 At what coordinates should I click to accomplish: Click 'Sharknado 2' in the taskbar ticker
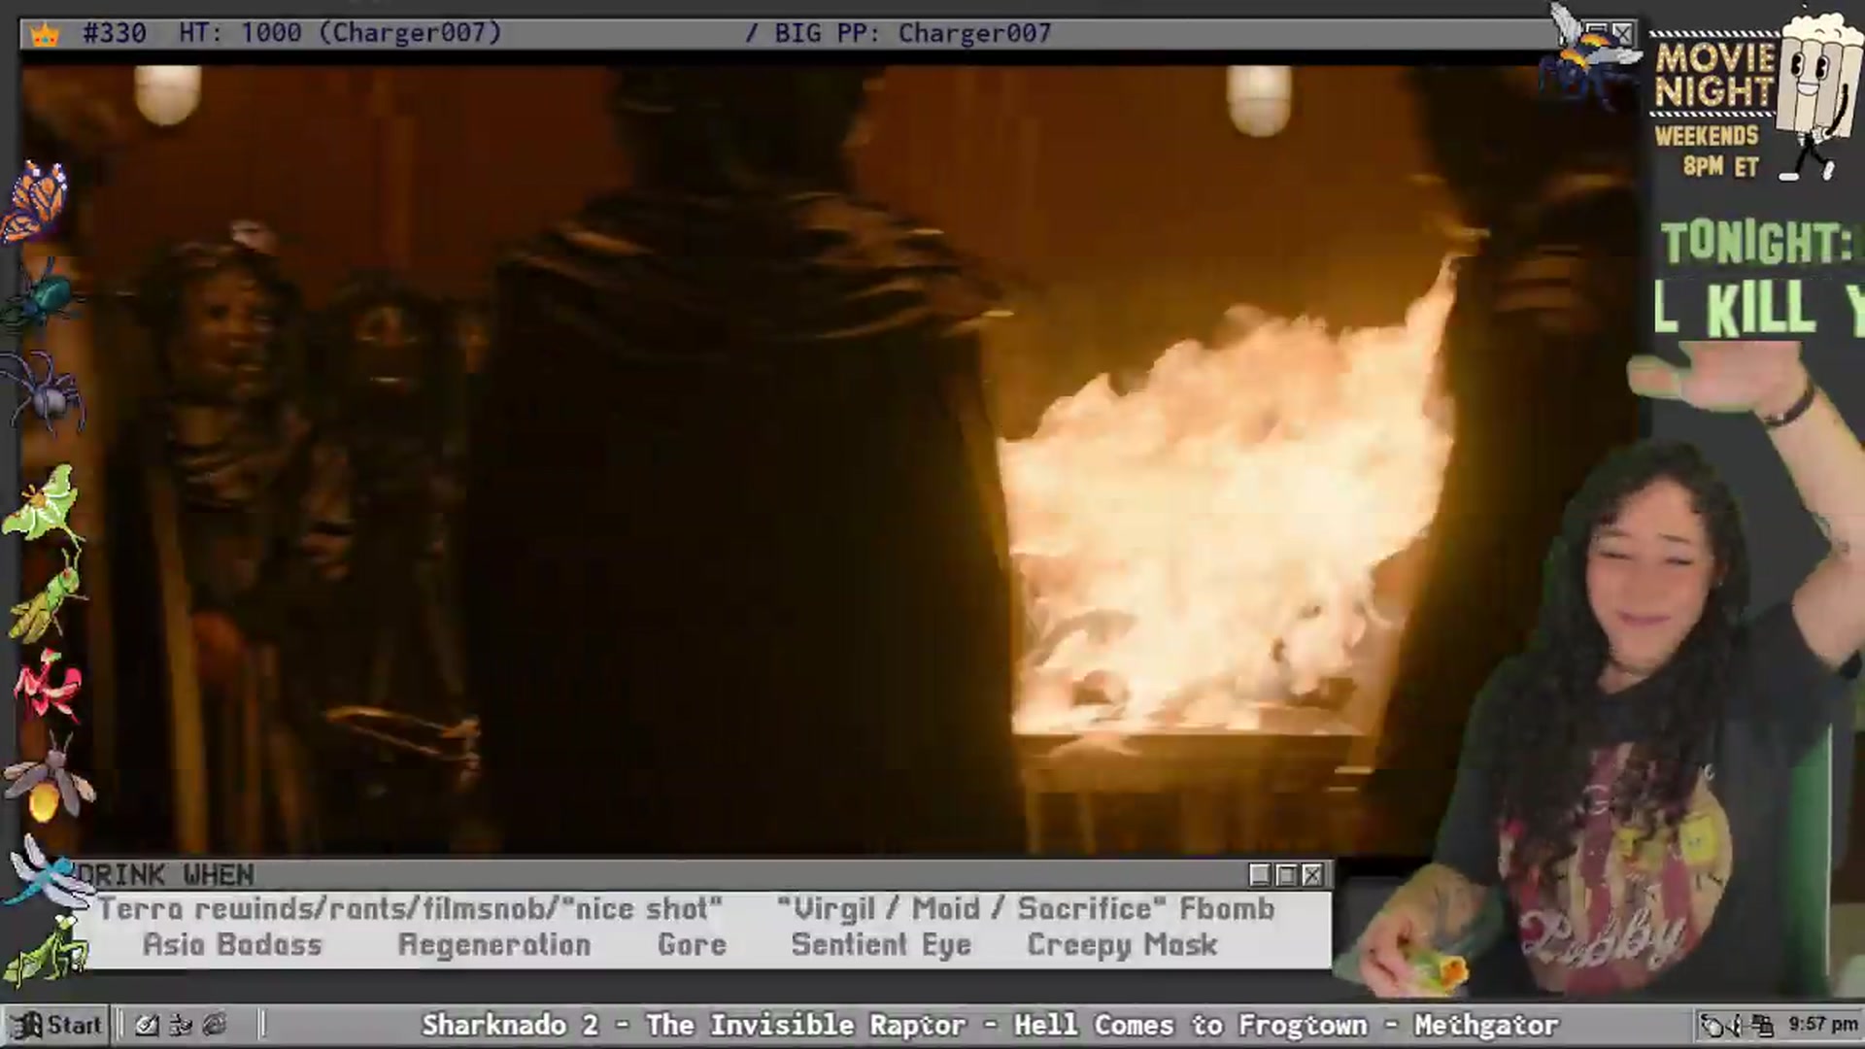[x=510, y=1026]
